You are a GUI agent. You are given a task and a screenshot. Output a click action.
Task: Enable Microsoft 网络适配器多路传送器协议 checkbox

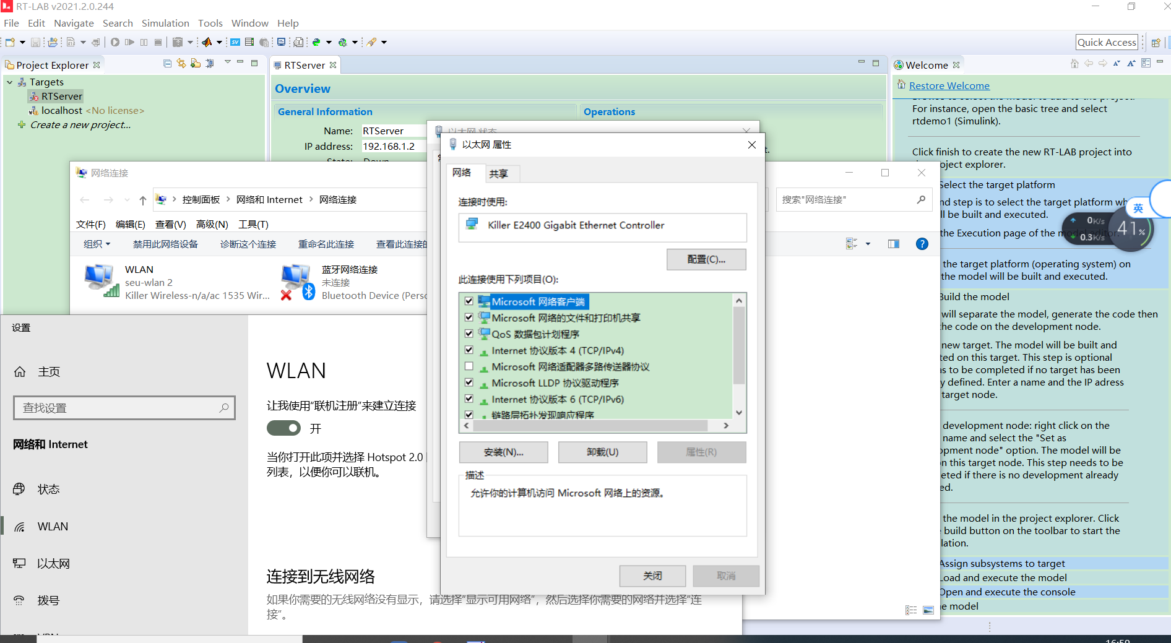pyautogui.click(x=469, y=366)
